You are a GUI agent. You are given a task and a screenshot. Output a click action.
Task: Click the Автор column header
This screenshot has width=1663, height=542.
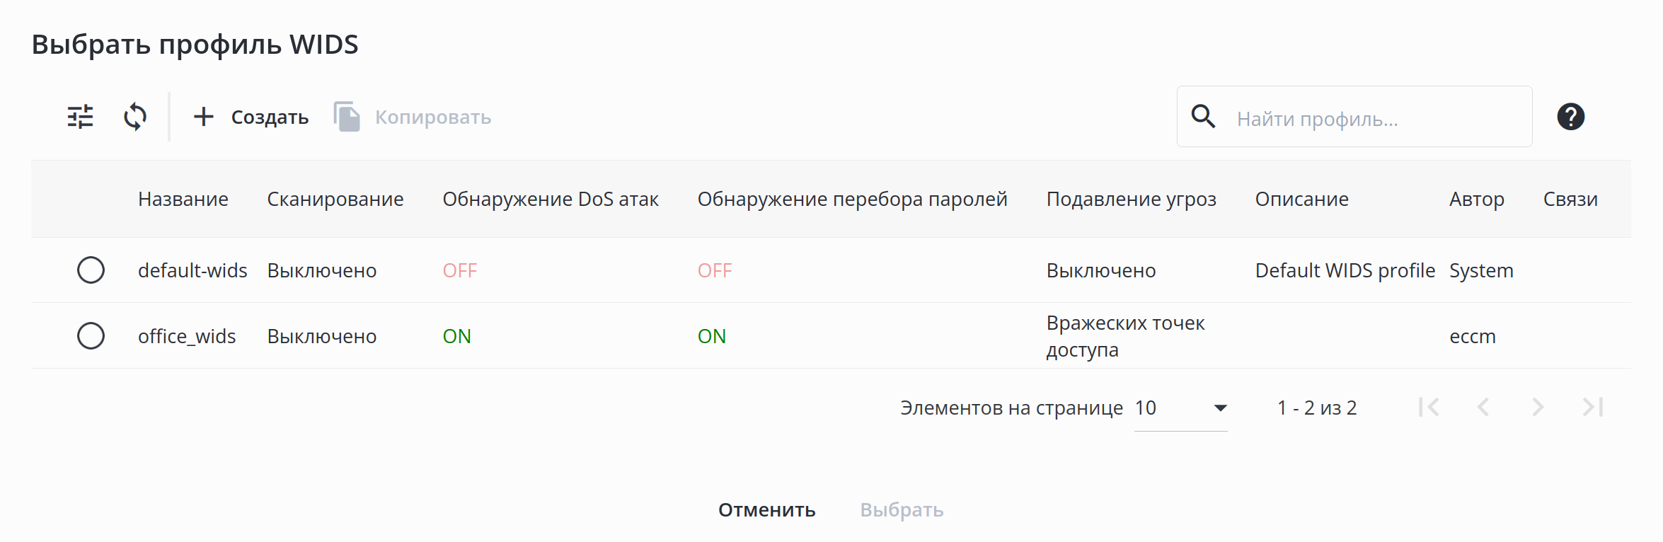(1476, 200)
